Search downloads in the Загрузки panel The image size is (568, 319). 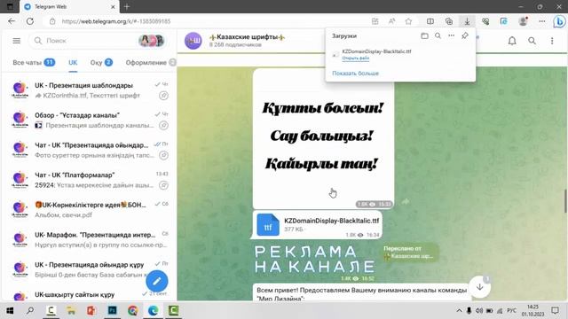[438, 35]
